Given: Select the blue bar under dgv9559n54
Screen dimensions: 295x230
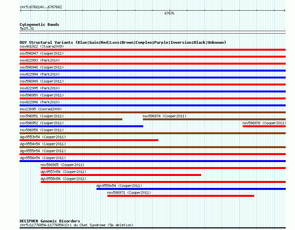Looking at the screenshot, I should point(191,189).
